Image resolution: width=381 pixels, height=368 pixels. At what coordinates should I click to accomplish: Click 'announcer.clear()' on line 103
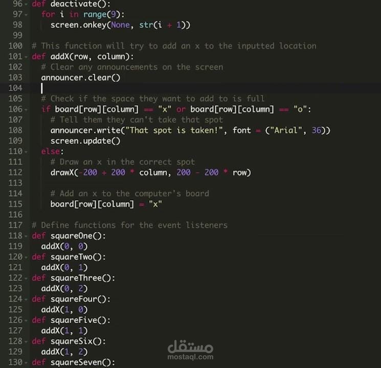tap(81, 78)
